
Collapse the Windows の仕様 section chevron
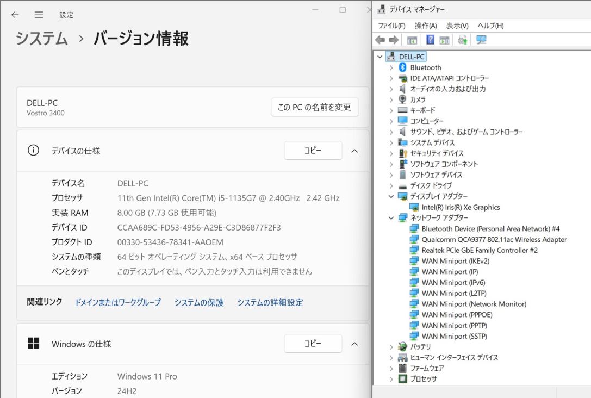tap(354, 344)
